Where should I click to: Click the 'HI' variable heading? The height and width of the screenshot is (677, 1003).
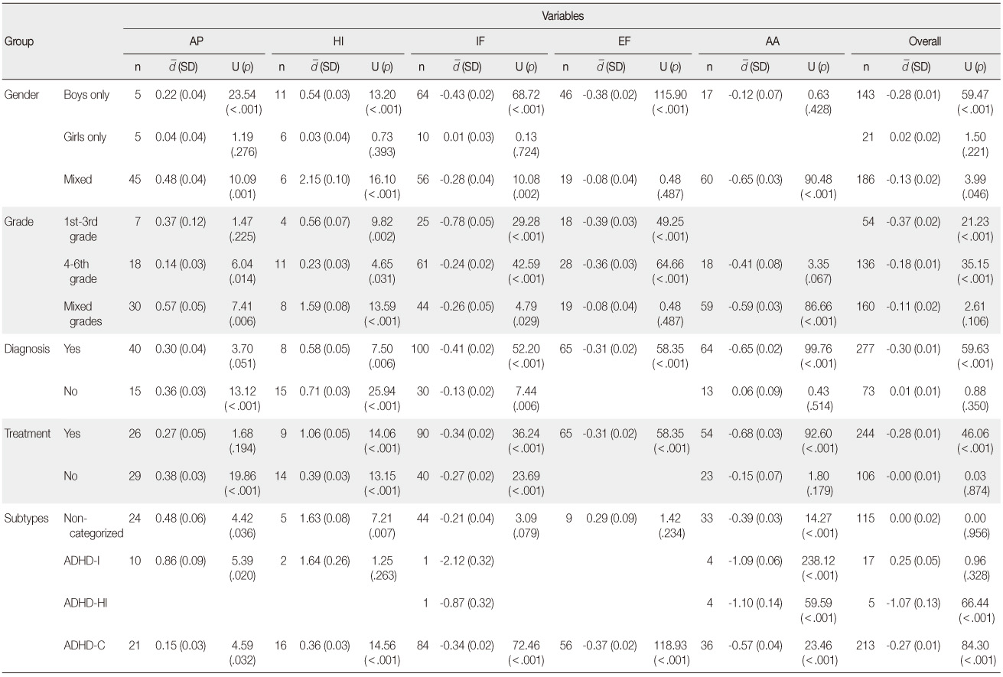tap(337, 43)
